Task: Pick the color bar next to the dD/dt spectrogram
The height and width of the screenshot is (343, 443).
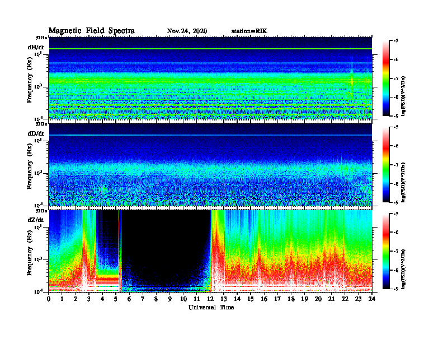Action: [x=386, y=165]
